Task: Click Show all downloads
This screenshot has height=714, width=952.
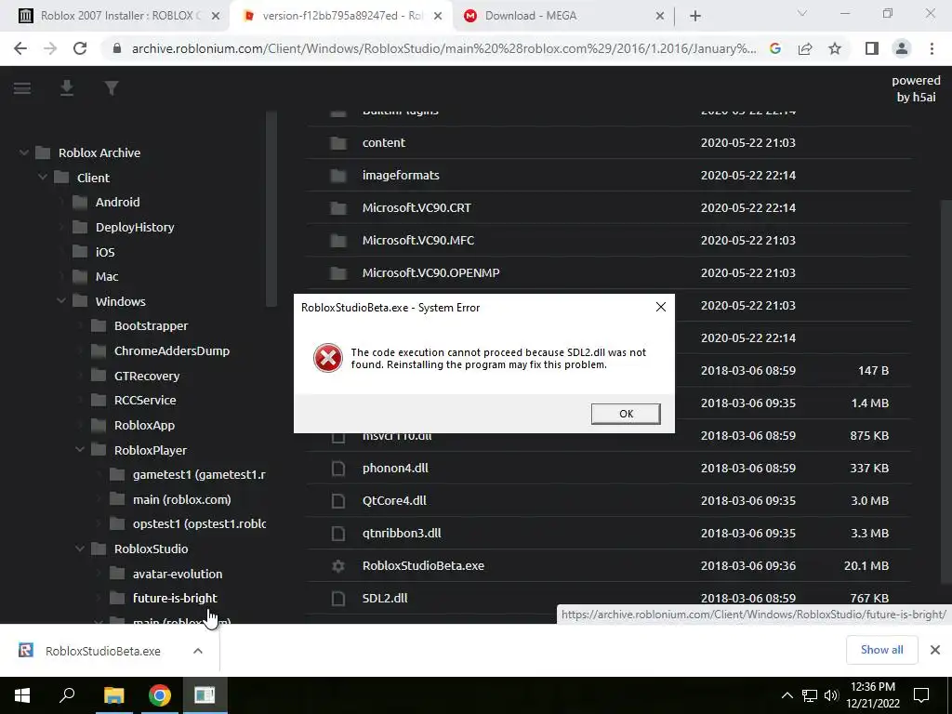Action: point(881,650)
